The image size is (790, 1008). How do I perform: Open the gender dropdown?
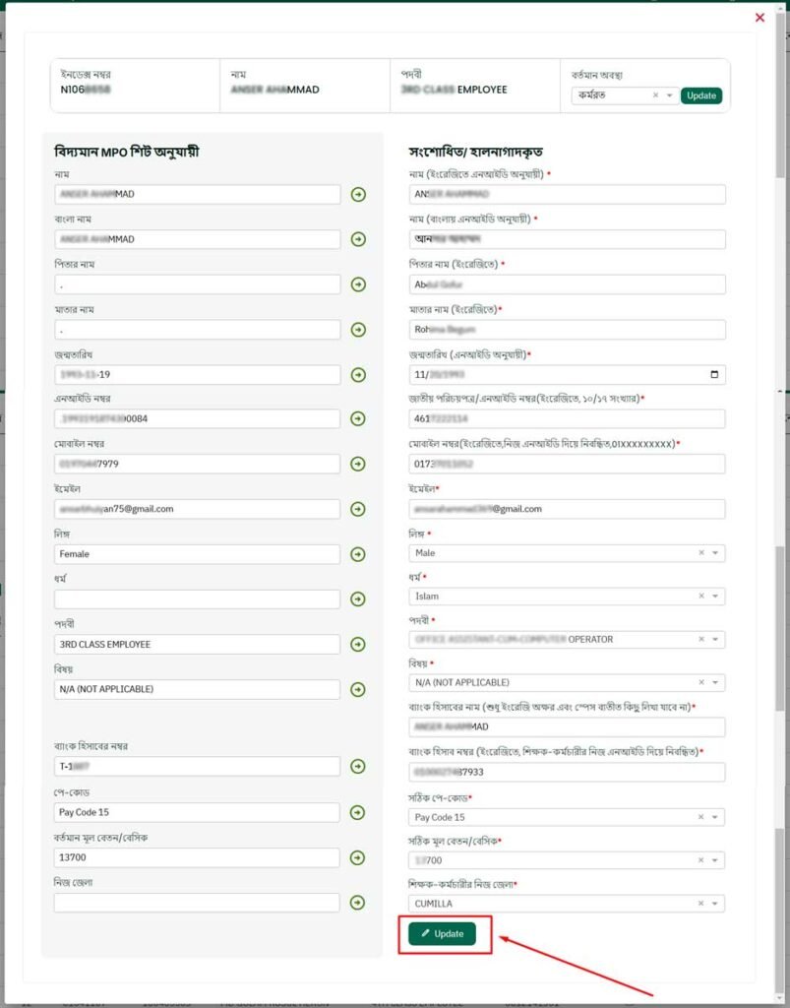[x=713, y=552]
